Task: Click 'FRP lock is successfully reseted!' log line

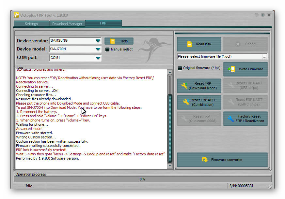Action: 41,150
